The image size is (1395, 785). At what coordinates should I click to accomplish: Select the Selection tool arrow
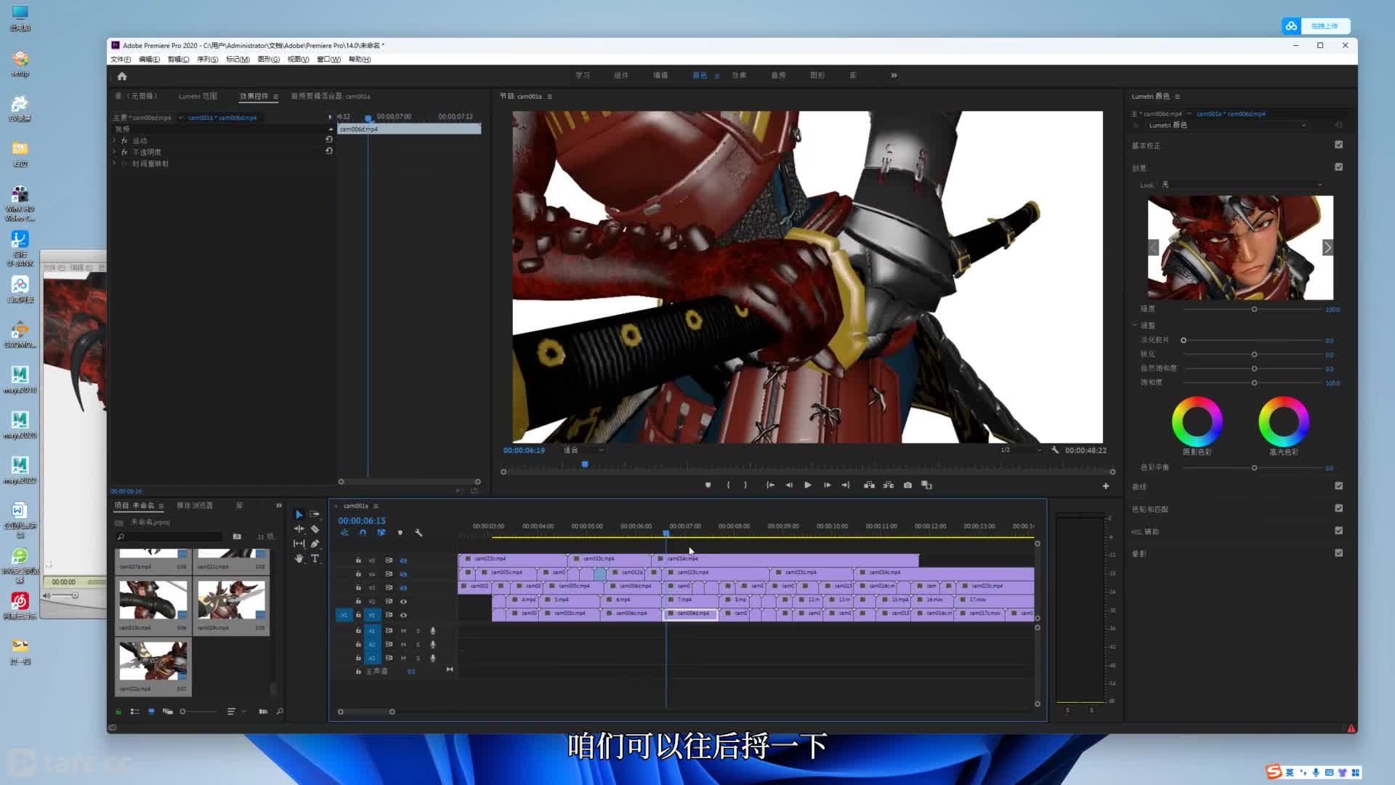click(x=299, y=514)
